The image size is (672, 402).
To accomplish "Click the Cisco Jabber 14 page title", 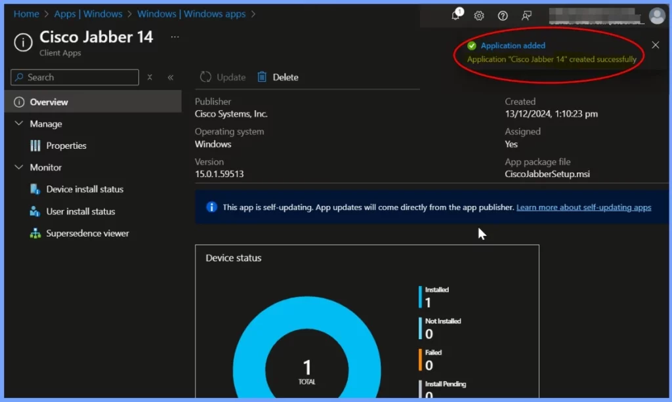I will (96, 37).
